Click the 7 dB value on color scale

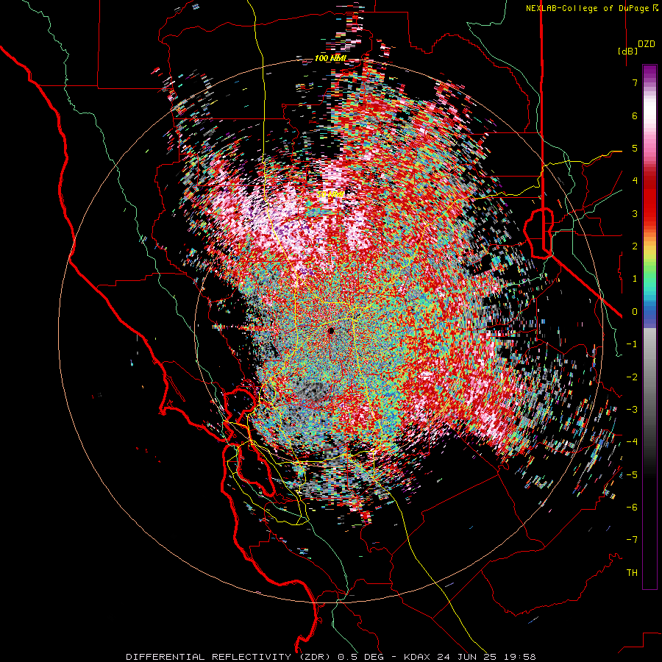[x=635, y=82]
